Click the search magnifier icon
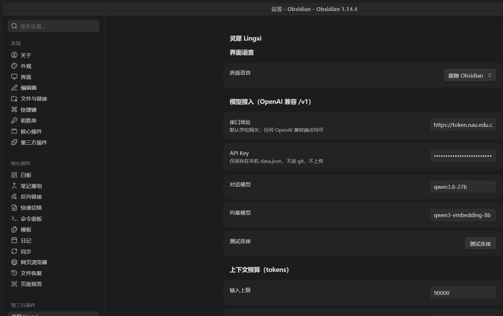This screenshot has height=316, width=503. [14, 26]
